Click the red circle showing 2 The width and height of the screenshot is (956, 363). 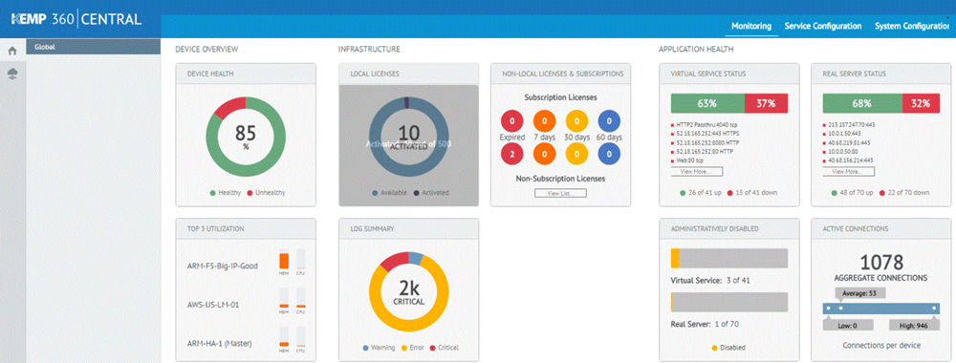[x=511, y=154]
